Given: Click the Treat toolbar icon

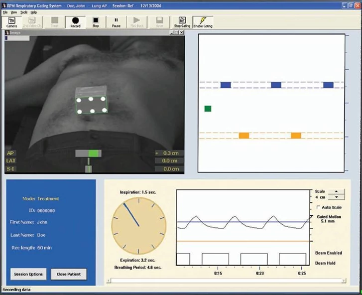Looking at the screenshot, I should tap(55, 21).
